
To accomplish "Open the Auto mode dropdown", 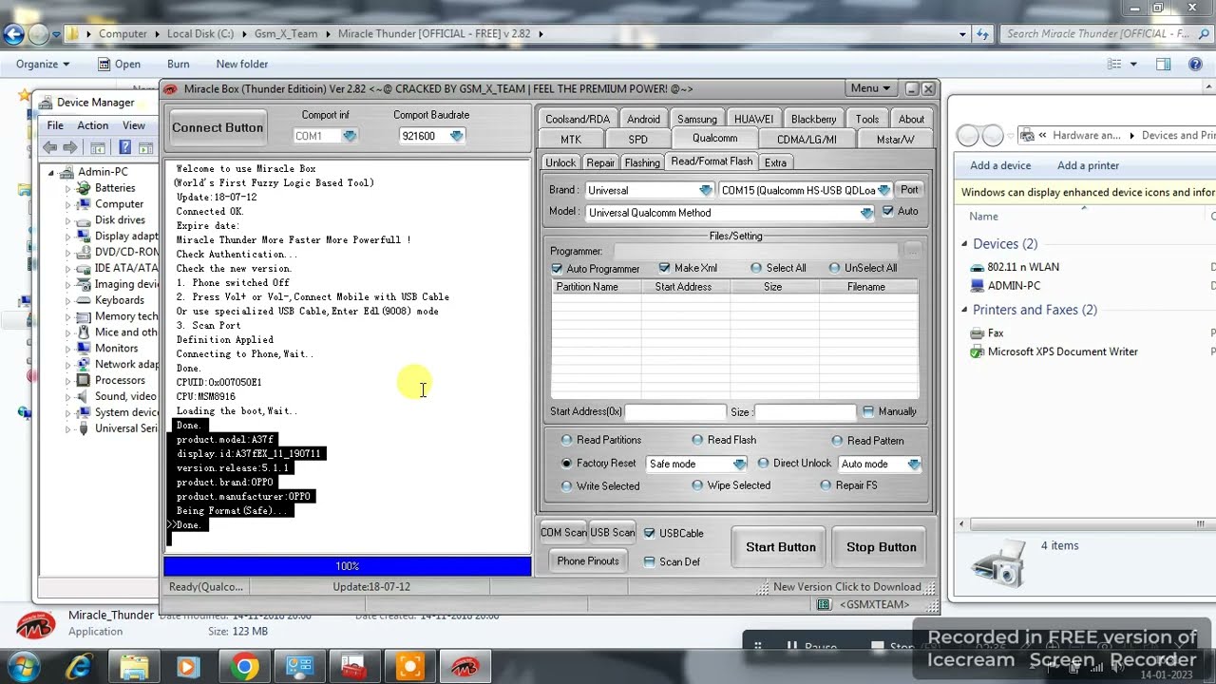I will tap(913, 464).
